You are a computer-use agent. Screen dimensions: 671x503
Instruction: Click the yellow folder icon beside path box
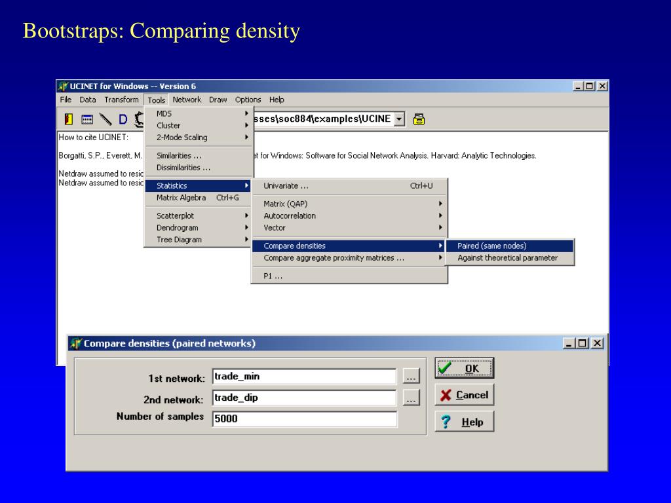click(419, 119)
